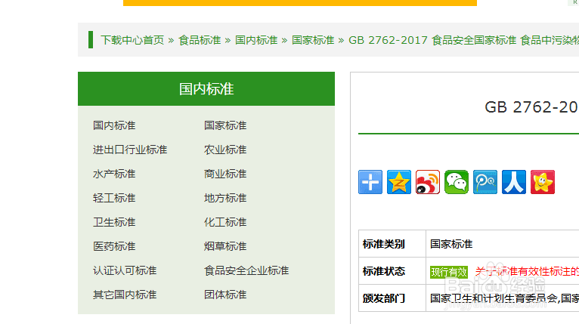Open 国内标准 breadcrumb link
This screenshot has height=324, width=579.
coord(256,40)
